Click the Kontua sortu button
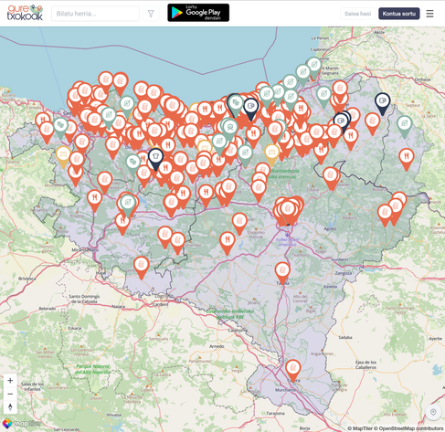445x432 pixels. point(399,14)
